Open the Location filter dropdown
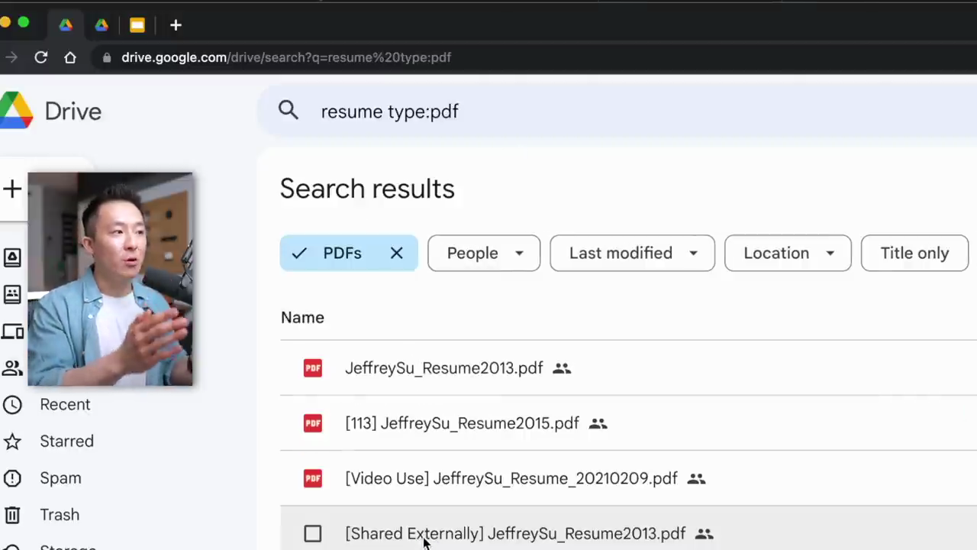977x550 pixels. (x=788, y=253)
